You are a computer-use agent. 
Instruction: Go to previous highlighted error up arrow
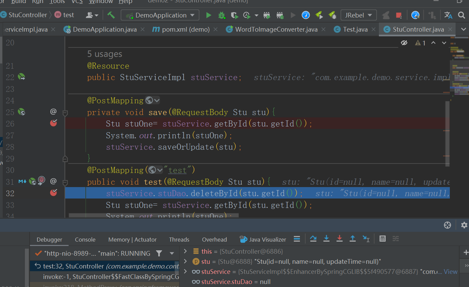coord(433,43)
